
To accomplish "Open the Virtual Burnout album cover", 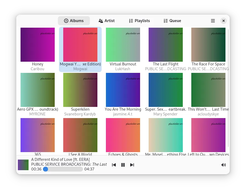I will pos(123,45).
